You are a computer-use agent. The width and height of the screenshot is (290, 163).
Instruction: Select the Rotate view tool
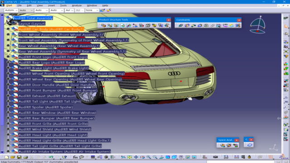click(142, 157)
